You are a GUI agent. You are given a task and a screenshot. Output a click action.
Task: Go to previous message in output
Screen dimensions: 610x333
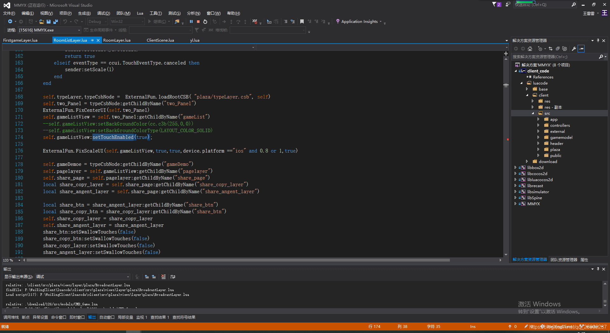tap(147, 277)
